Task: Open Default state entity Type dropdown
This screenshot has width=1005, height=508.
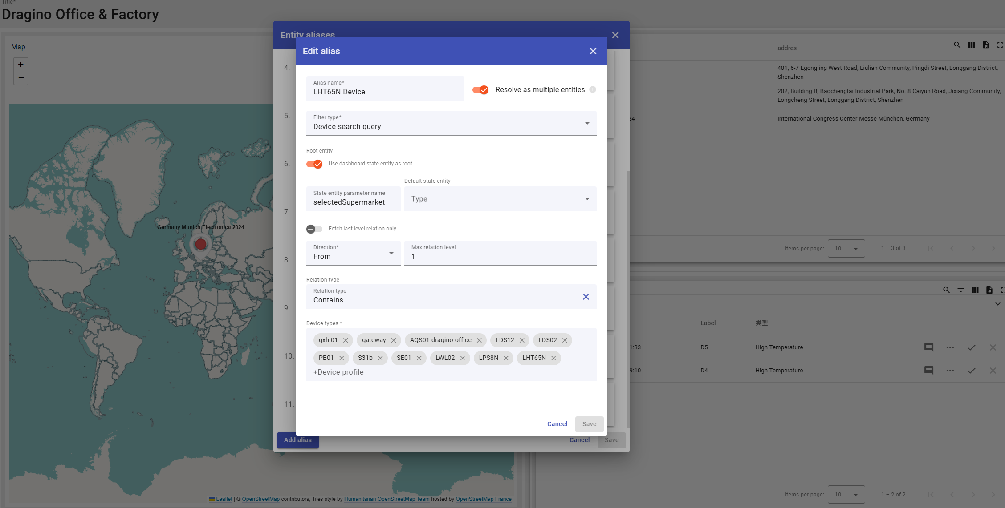Action: [x=500, y=199]
